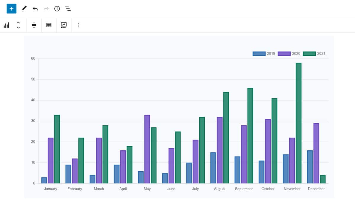The width and height of the screenshot is (355, 200).
Task: Click the bar chart block type icon
Action: pos(7,25)
